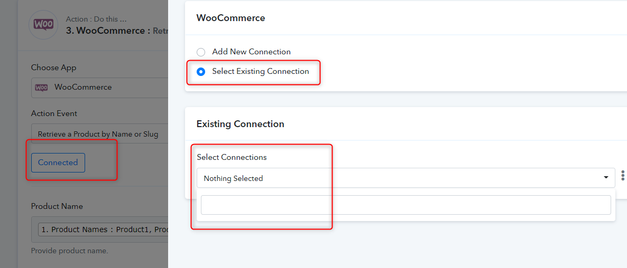The image size is (627, 268).
Task: Click the Provide product name hint text
Action: click(70, 251)
